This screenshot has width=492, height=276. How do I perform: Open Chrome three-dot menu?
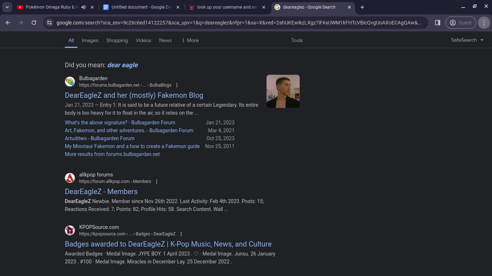[x=484, y=23]
